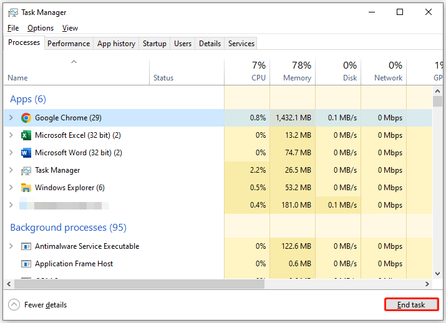Image resolution: width=446 pixels, height=323 pixels.
Task: Maximize the Task Manager window
Action: pyautogui.click(x=400, y=12)
